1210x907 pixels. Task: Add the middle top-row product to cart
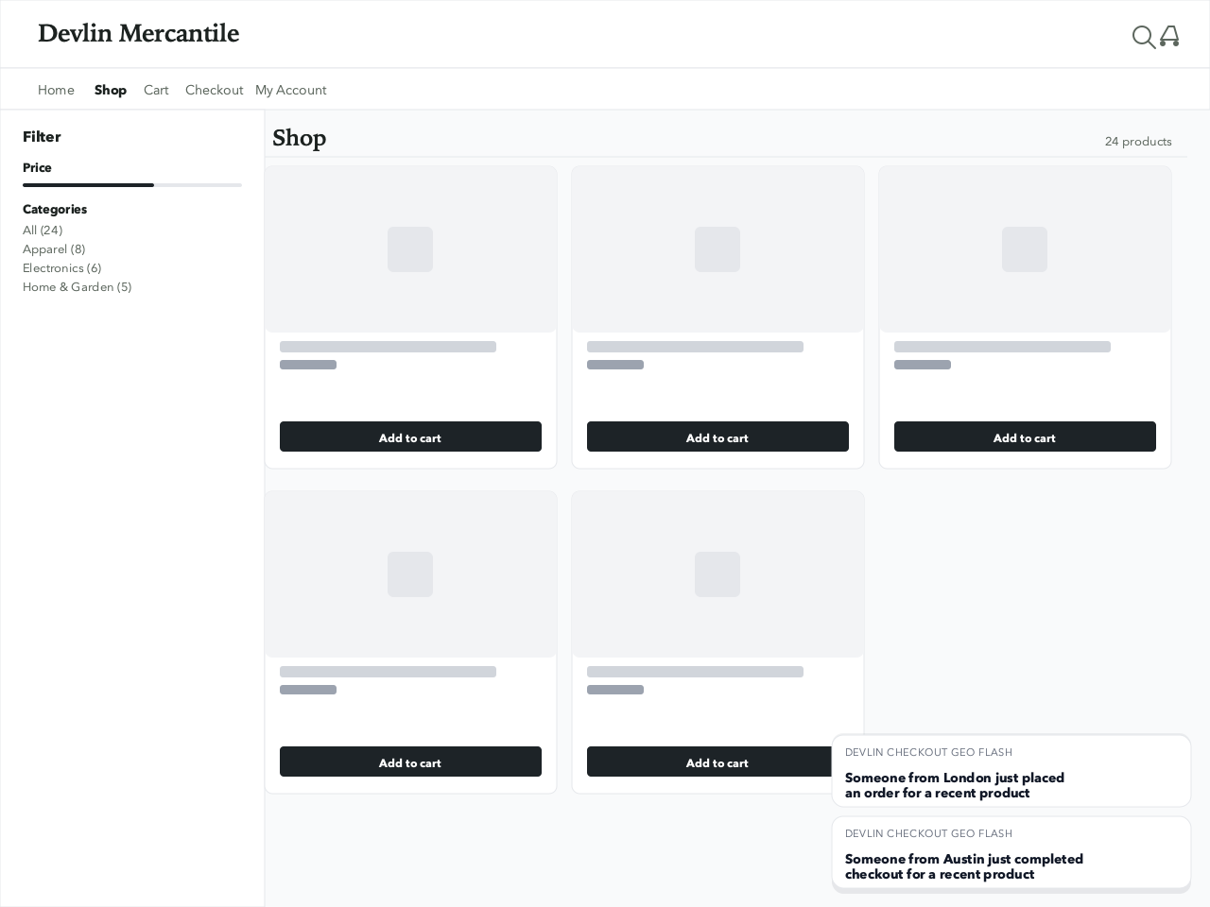[717, 436]
